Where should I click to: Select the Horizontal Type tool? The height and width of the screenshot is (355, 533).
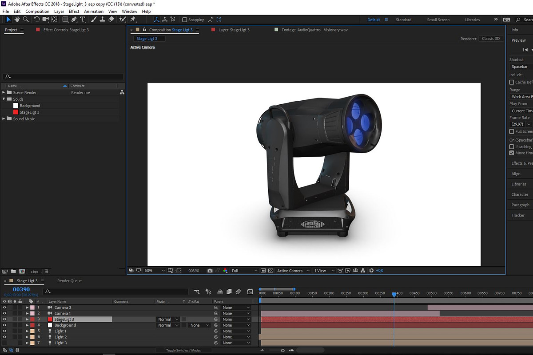[83, 20]
